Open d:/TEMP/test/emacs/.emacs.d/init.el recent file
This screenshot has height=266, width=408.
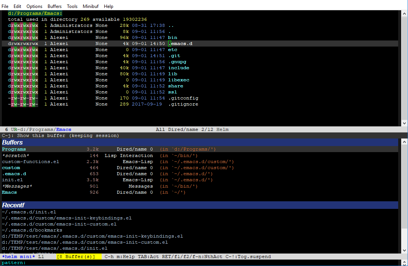[55, 248]
